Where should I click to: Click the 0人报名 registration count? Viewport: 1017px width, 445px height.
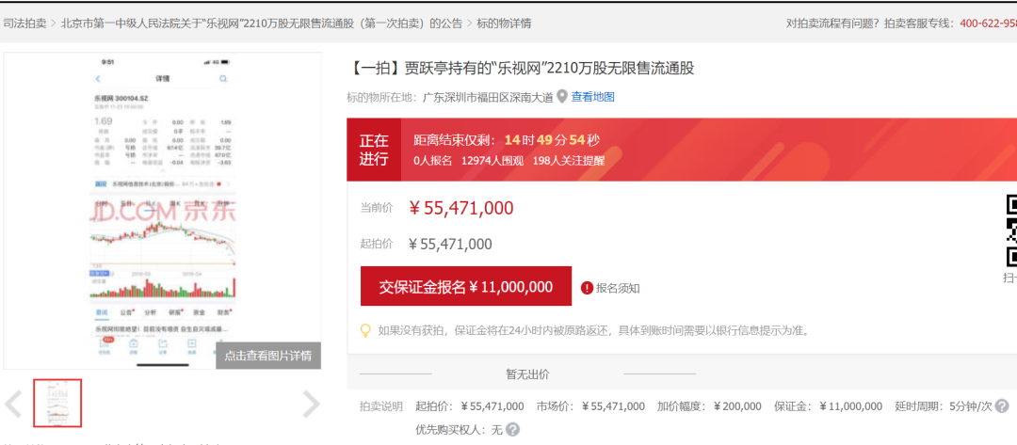(x=432, y=160)
